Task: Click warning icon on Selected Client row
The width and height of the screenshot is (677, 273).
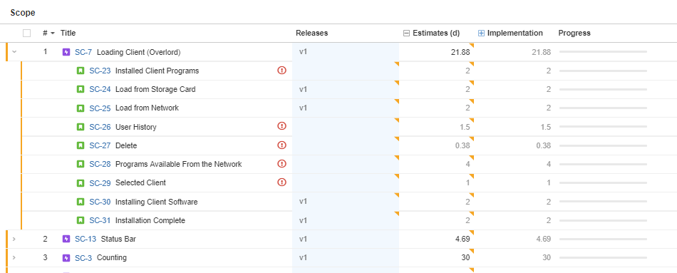Action: (282, 182)
